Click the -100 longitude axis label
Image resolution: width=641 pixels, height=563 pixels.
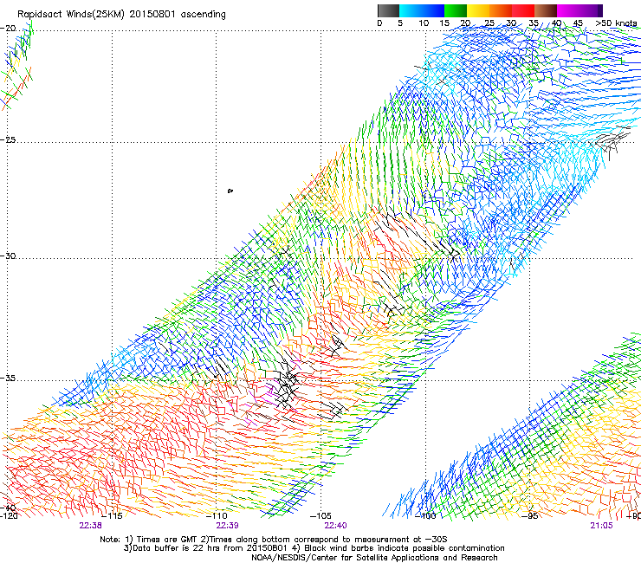[x=425, y=516]
